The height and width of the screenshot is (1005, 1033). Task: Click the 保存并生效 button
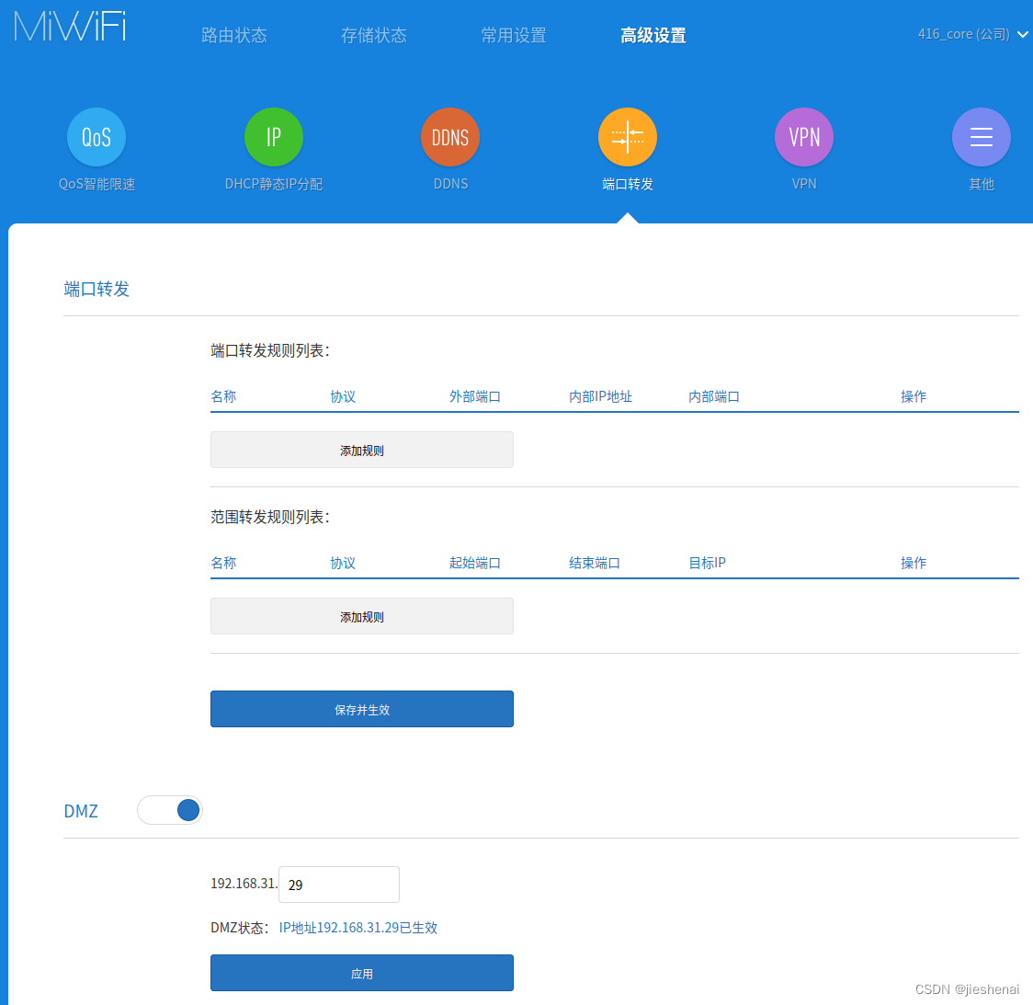coord(362,709)
